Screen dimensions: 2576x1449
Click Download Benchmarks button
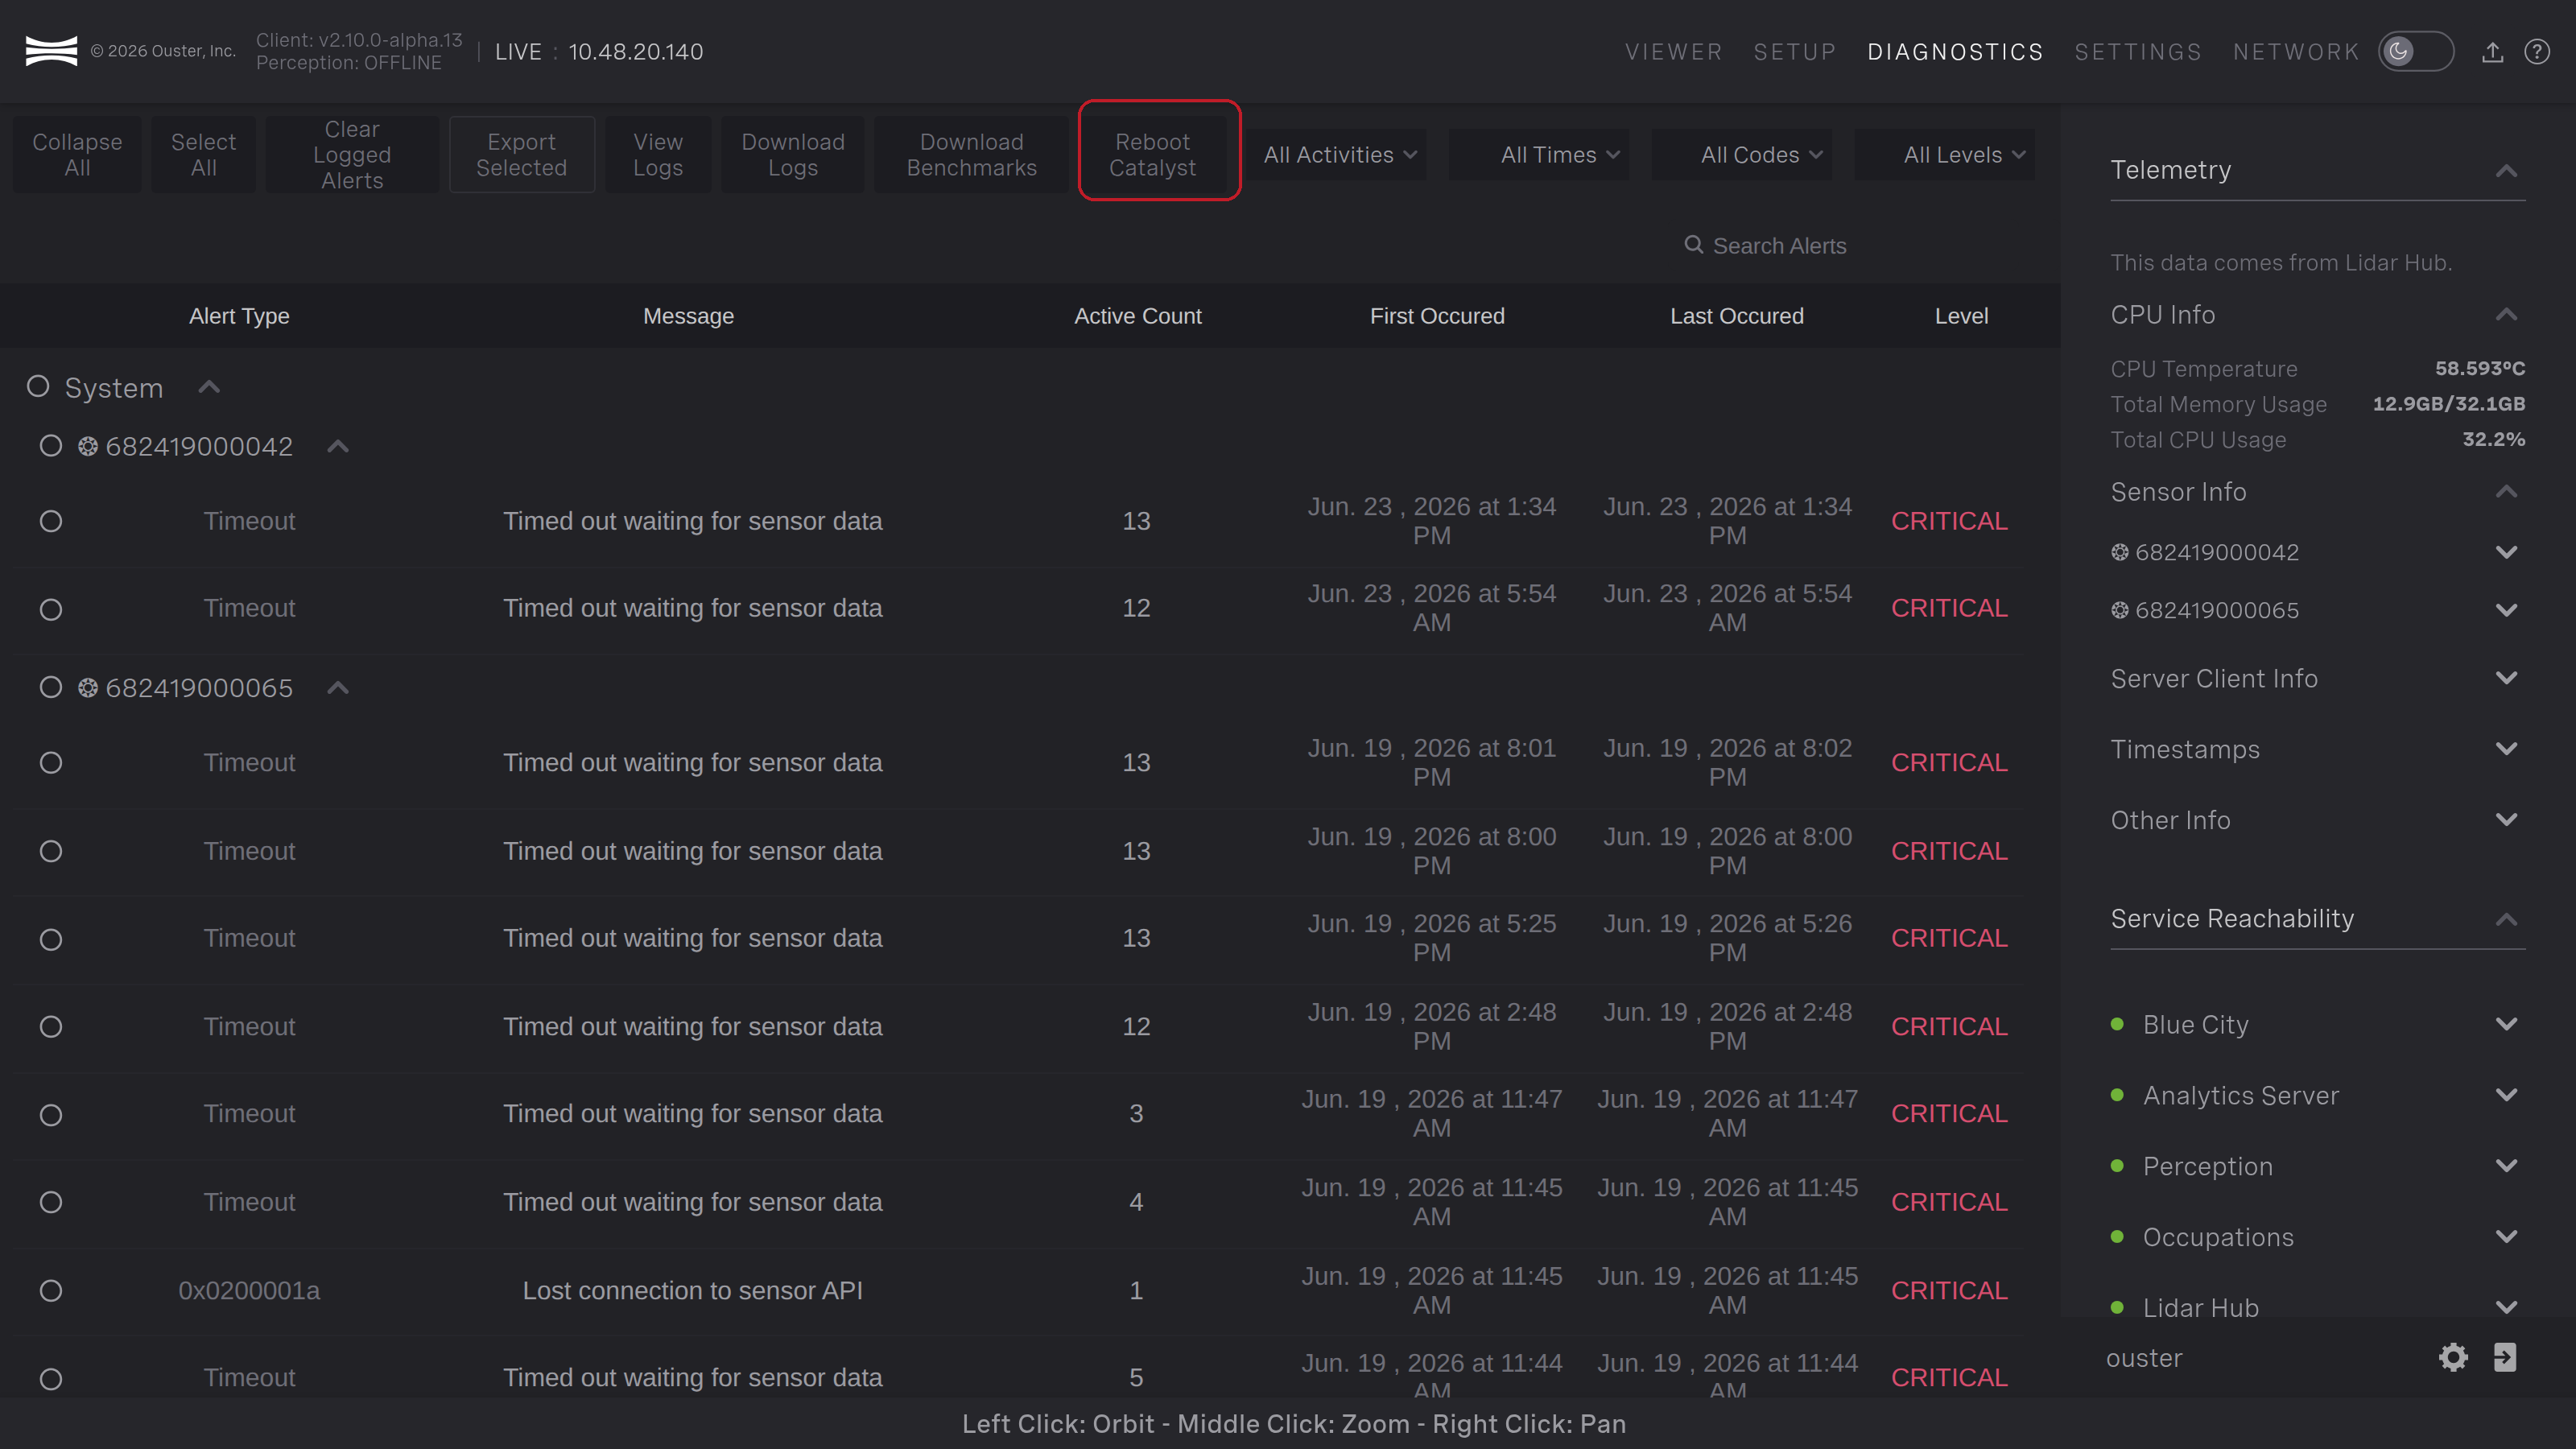coord(972,155)
